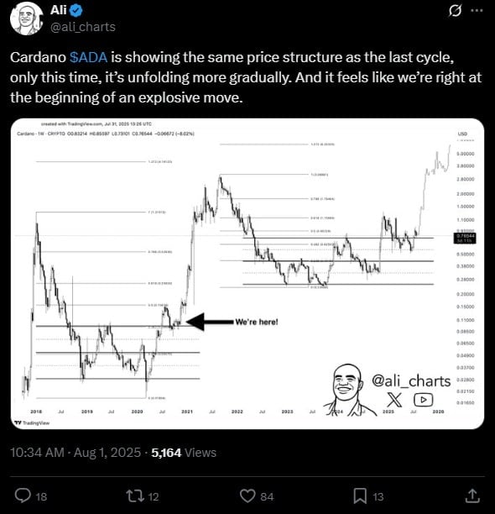Click the YouTube play icon in watermark
This screenshot has width=495, height=514.
coord(424,400)
